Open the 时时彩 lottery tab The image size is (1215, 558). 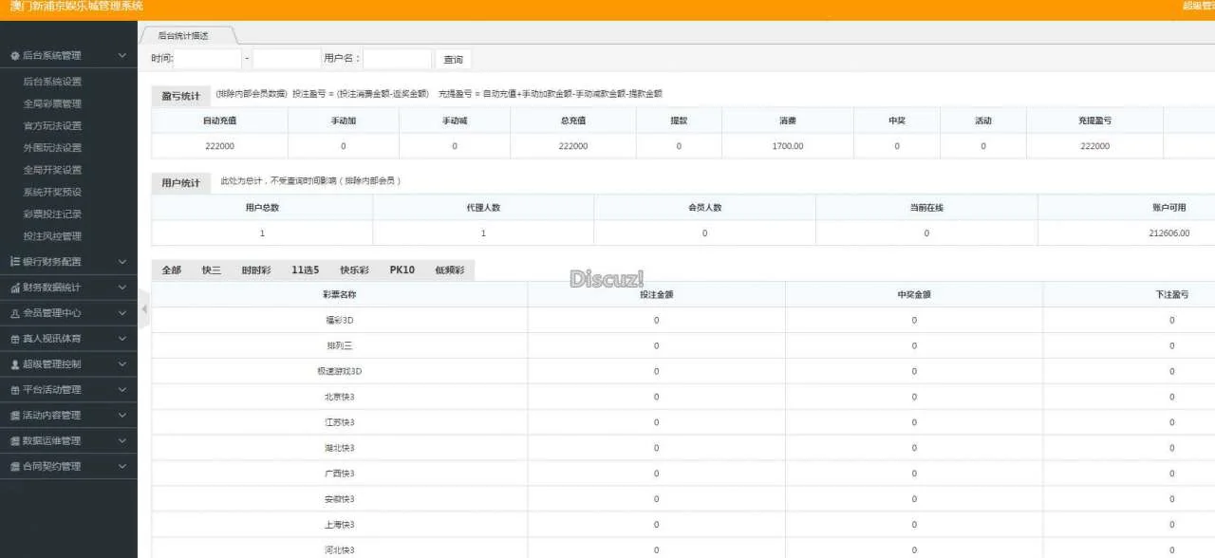(255, 270)
